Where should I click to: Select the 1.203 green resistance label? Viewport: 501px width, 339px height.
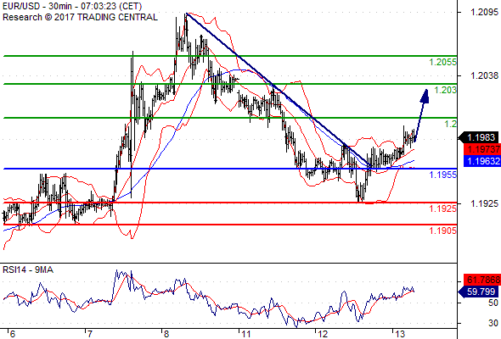click(445, 90)
